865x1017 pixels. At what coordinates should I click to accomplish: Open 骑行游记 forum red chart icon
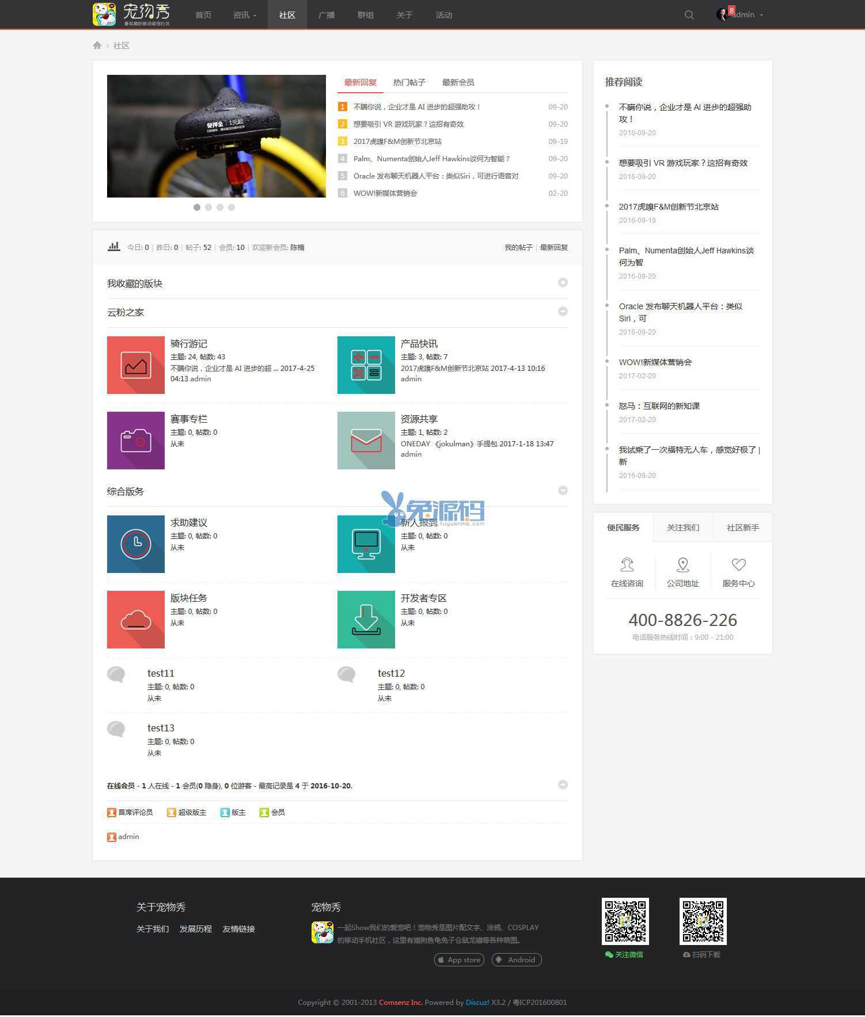point(136,365)
